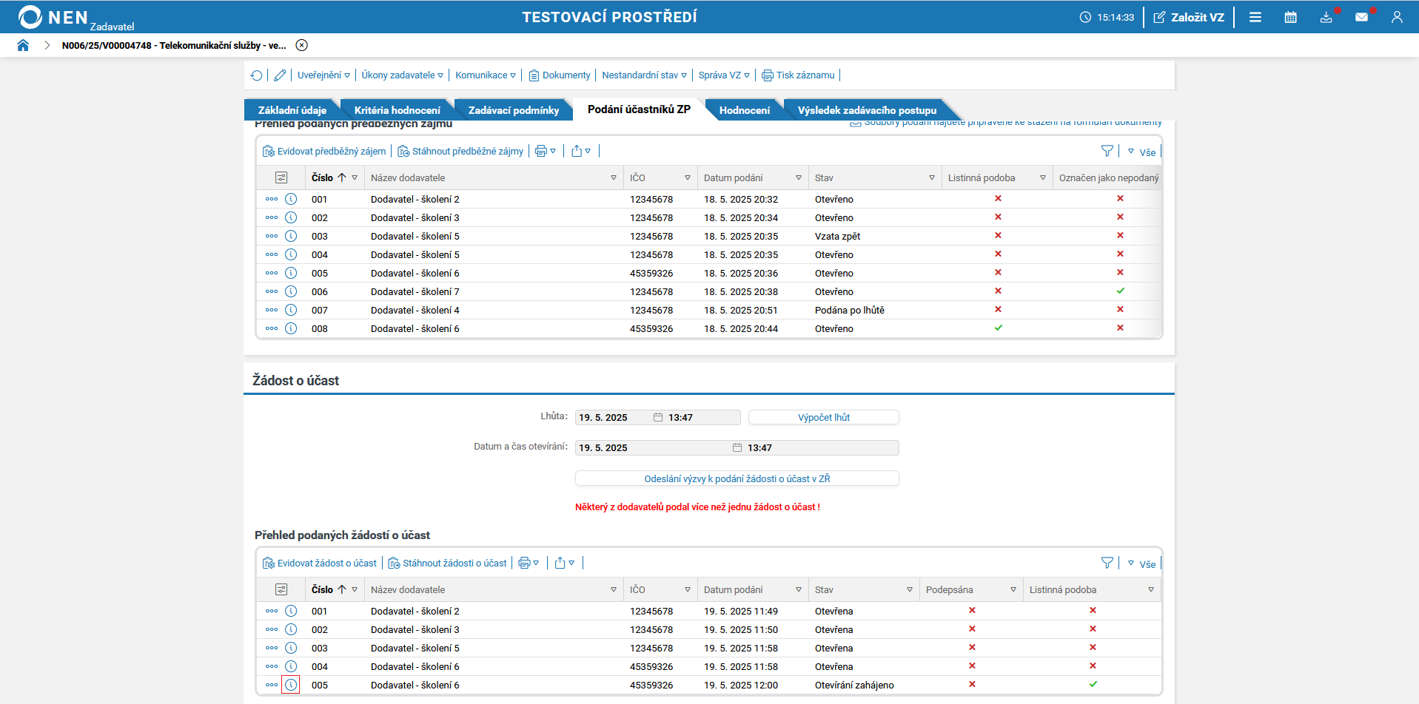Expand the Uveřejnění dropdown menu
This screenshot has width=1419, height=704.
[323, 75]
